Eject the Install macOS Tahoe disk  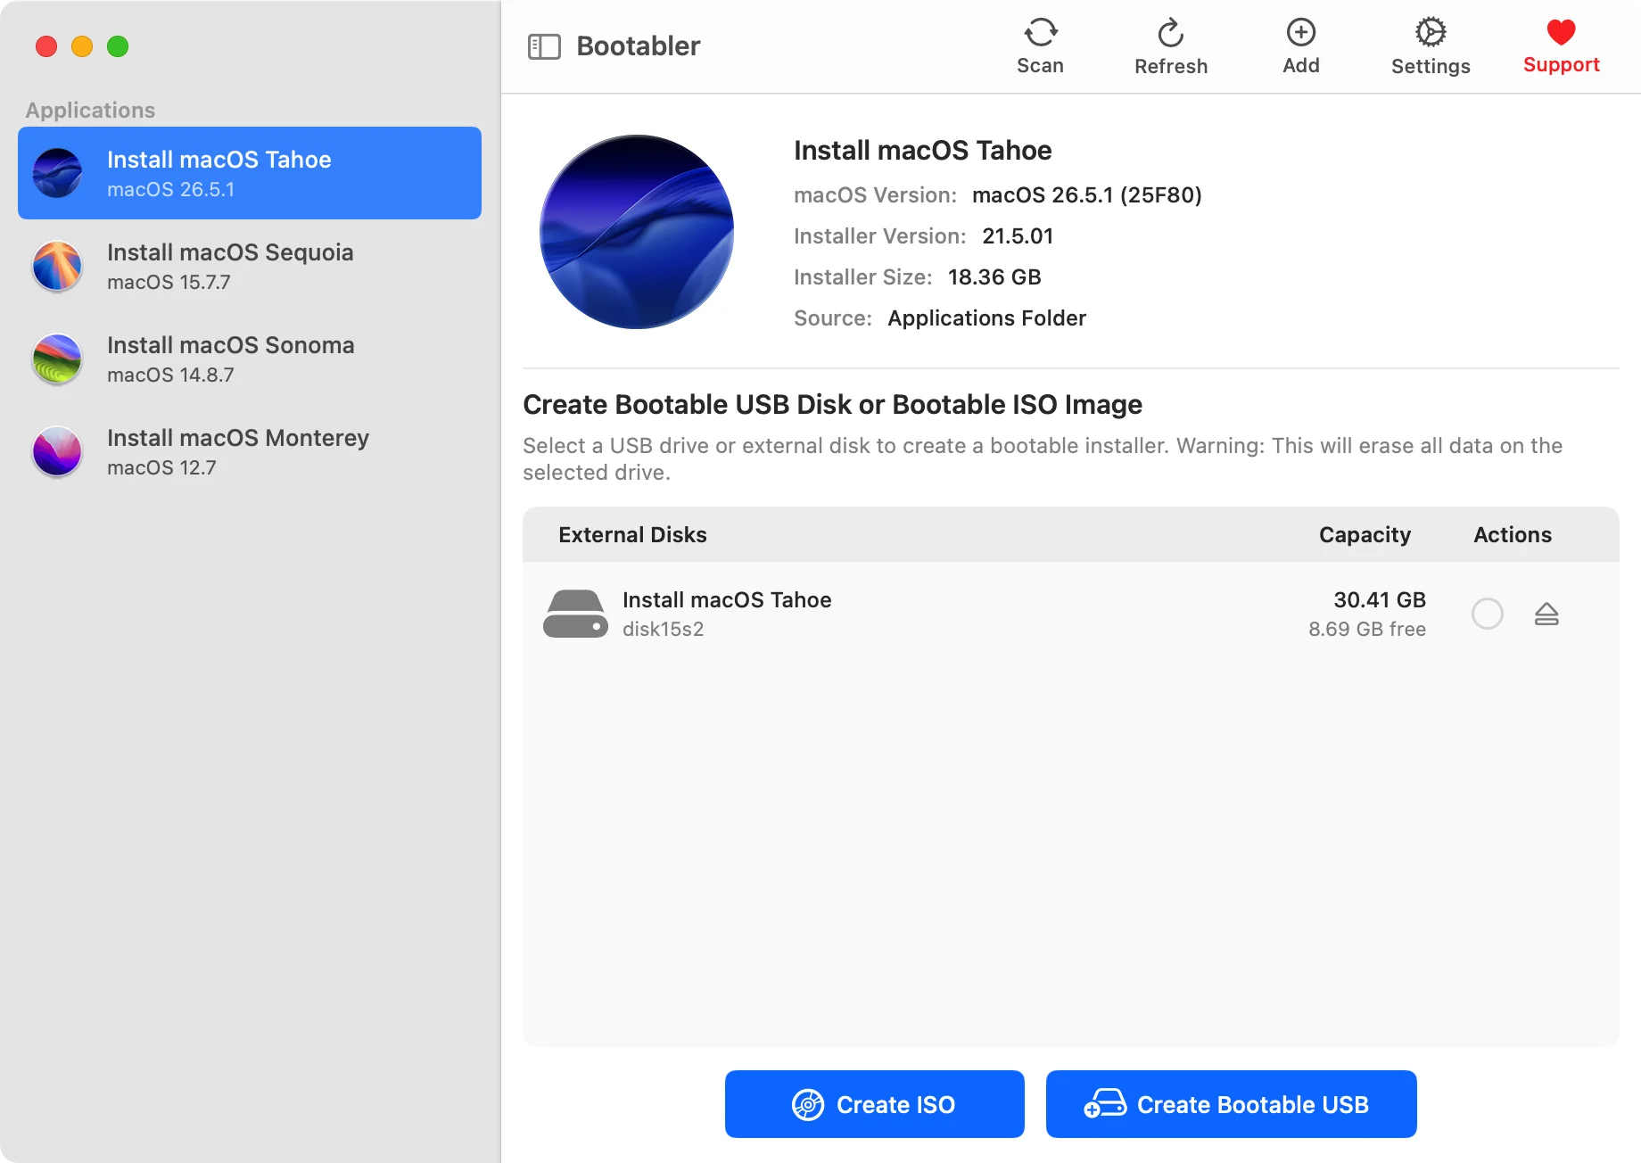click(x=1546, y=614)
